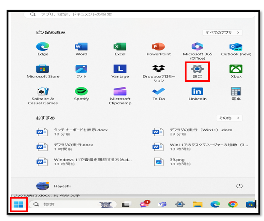Click the taskbar 検索 search box
This screenshot has width=264, height=221.
point(73,204)
